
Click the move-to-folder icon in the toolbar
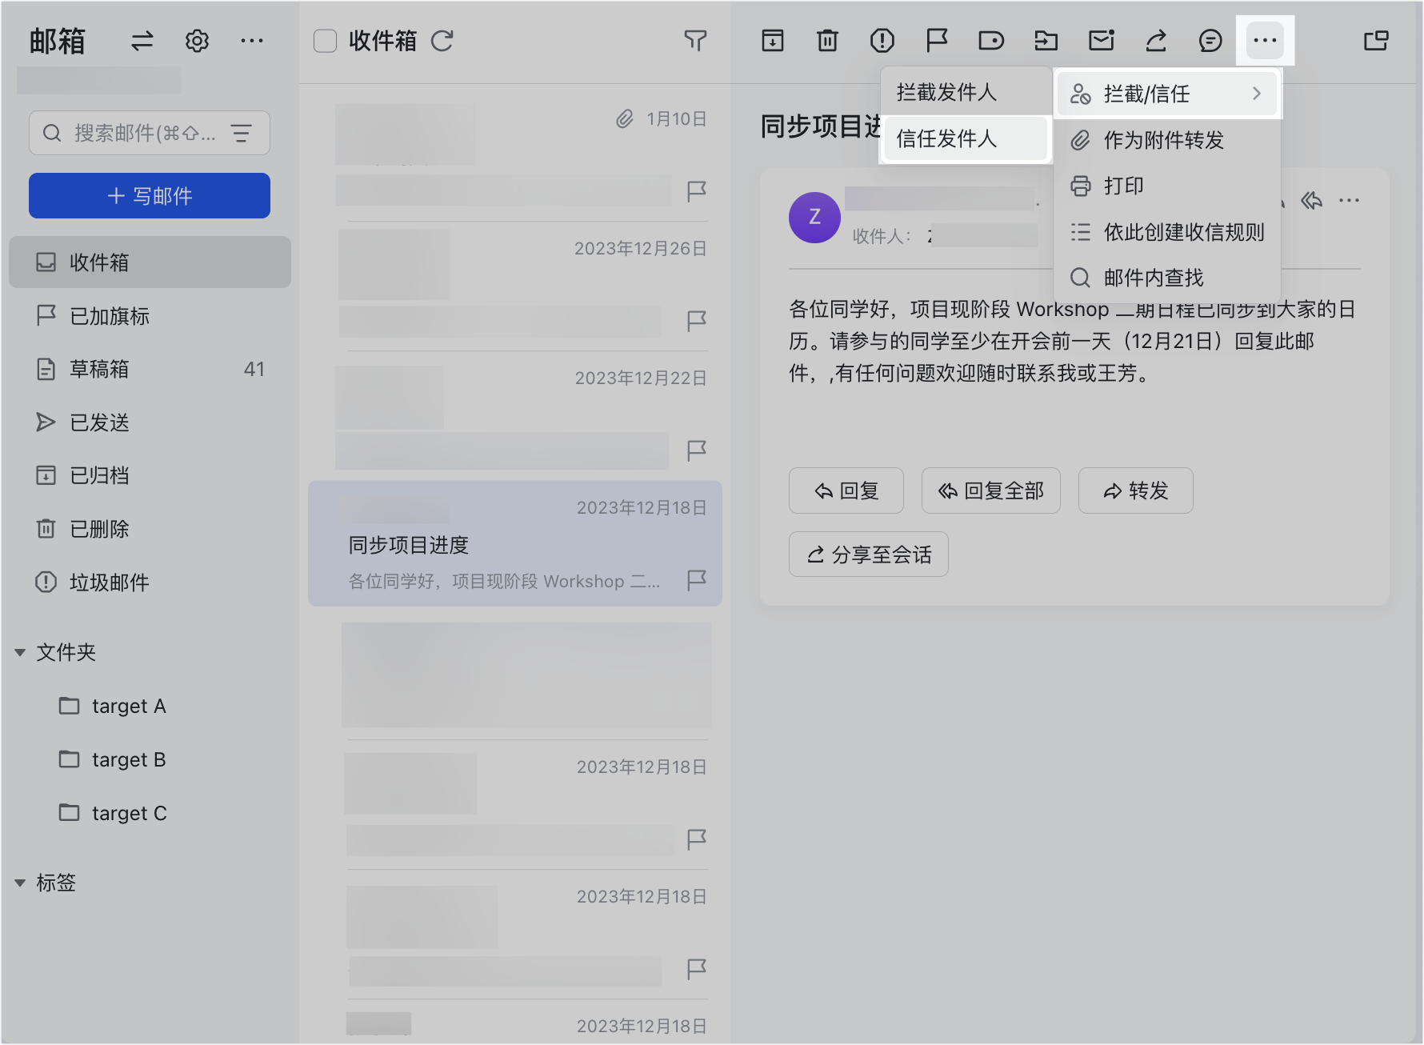pos(1046,40)
